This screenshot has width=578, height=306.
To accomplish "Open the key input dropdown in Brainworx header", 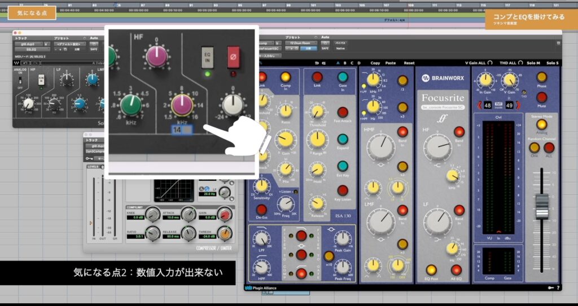I will tap(270, 56).
